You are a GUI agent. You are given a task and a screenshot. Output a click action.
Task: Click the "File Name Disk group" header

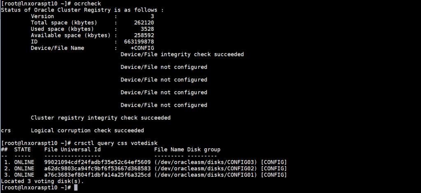(187, 149)
